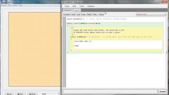
Task: Close the CrabWorld tab with its X
Action: pos(72,10)
